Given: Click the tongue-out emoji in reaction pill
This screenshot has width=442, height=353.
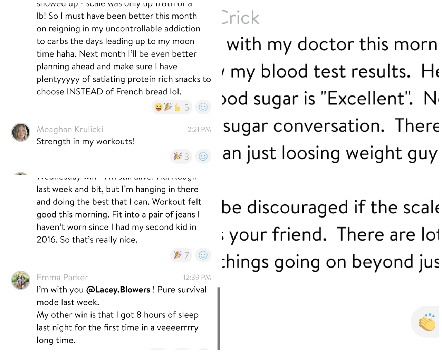Looking at the screenshot, I should click(158, 108).
